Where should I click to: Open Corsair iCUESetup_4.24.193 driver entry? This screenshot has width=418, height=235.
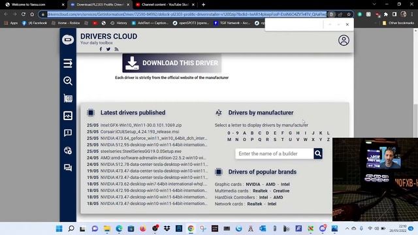pos(140,132)
